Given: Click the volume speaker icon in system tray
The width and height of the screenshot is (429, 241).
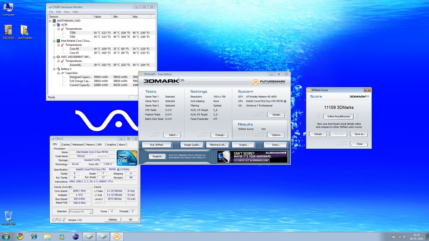Looking at the screenshot, I should click(404, 237).
